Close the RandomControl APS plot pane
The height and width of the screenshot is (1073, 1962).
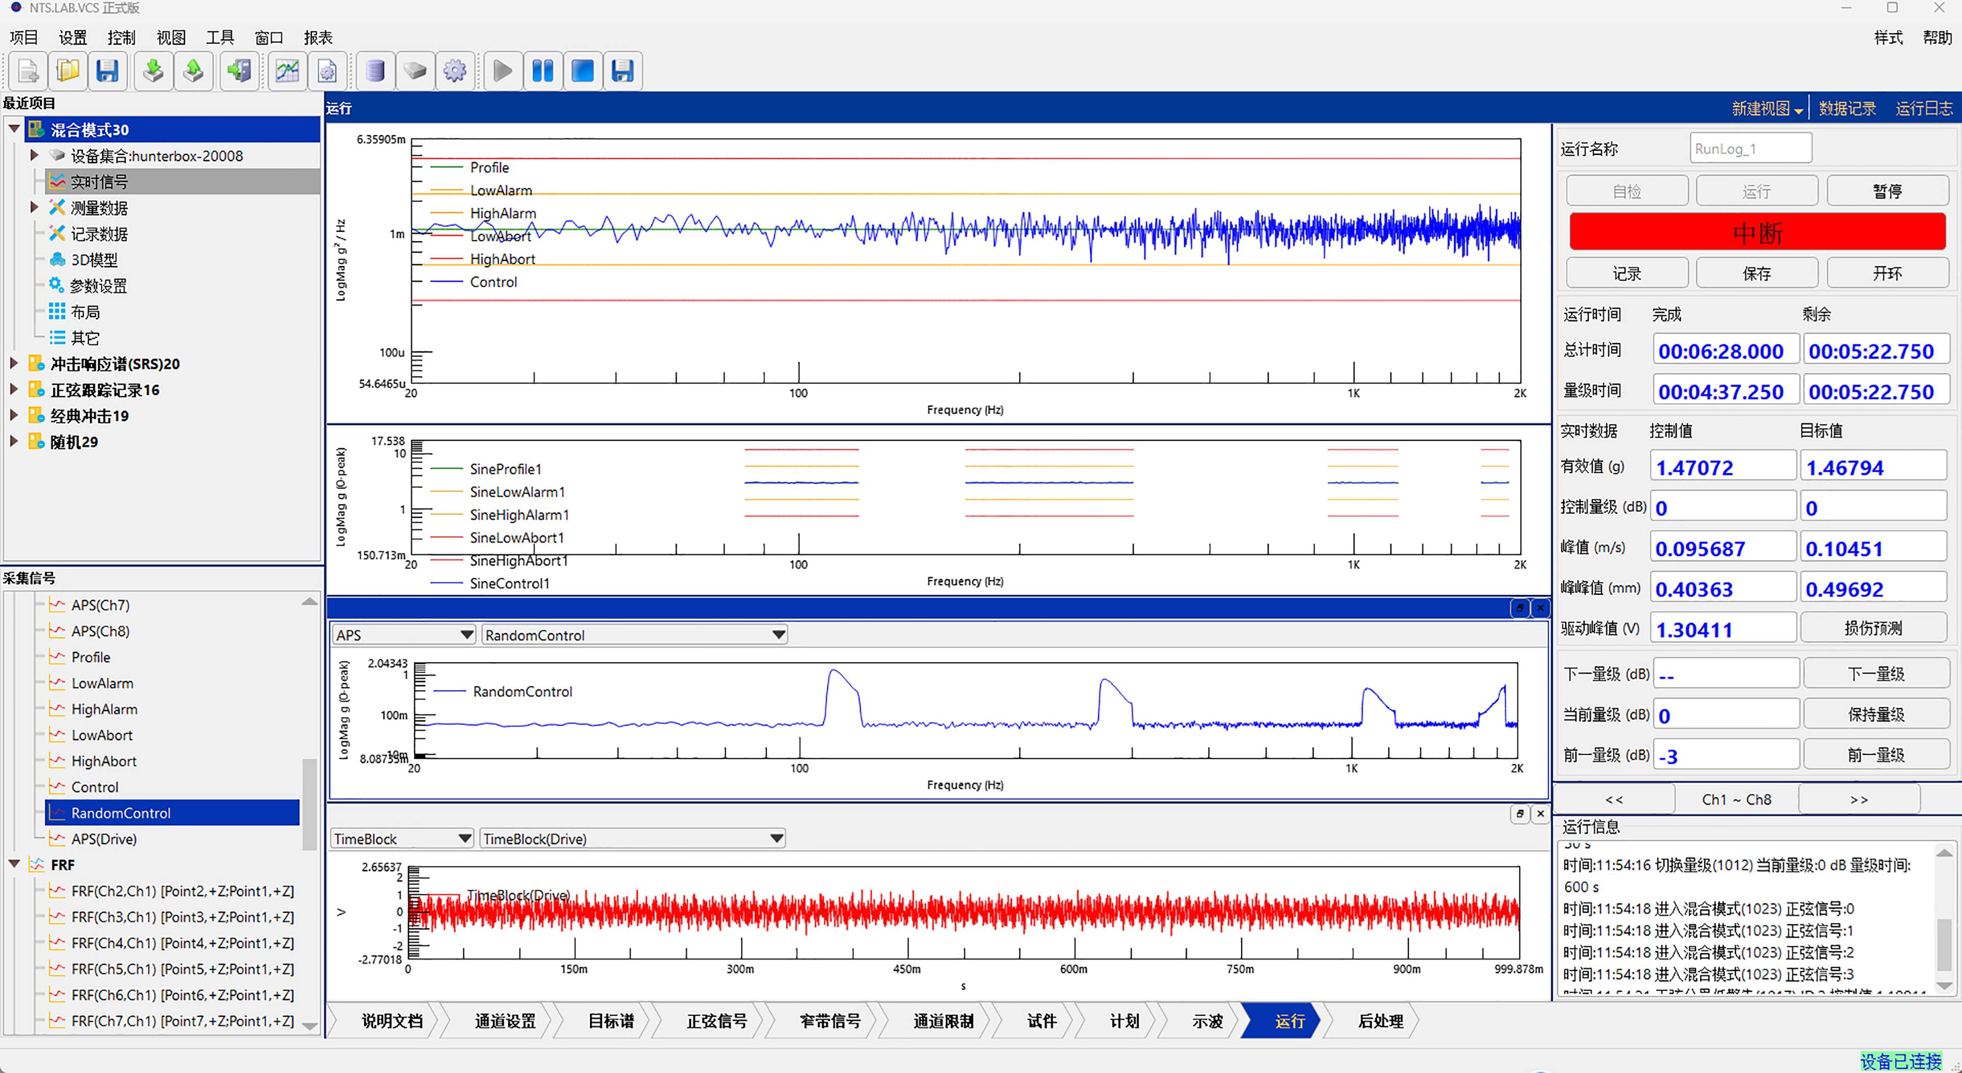point(1540,608)
